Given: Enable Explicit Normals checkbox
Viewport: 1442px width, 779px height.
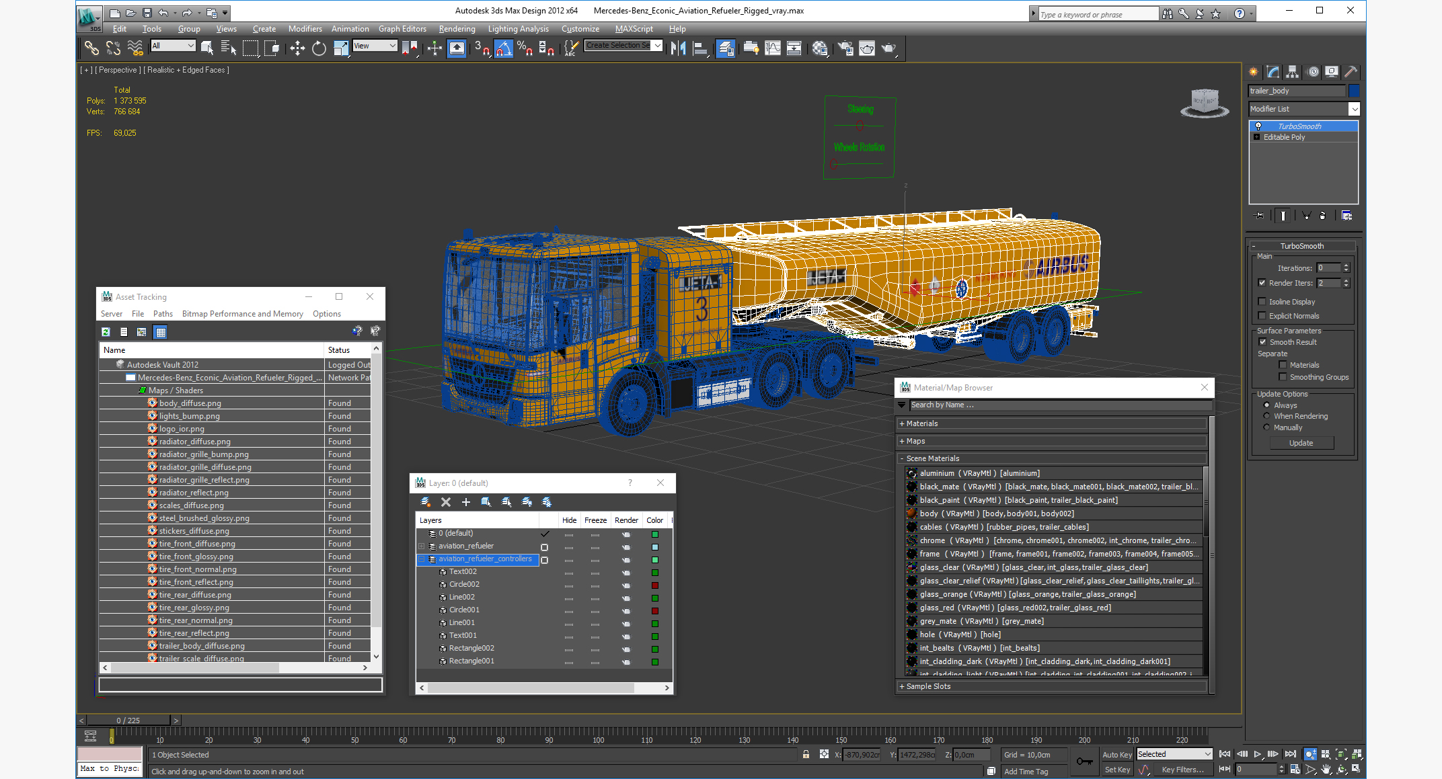Looking at the screenshot, I should click(x=1262, y=316).
